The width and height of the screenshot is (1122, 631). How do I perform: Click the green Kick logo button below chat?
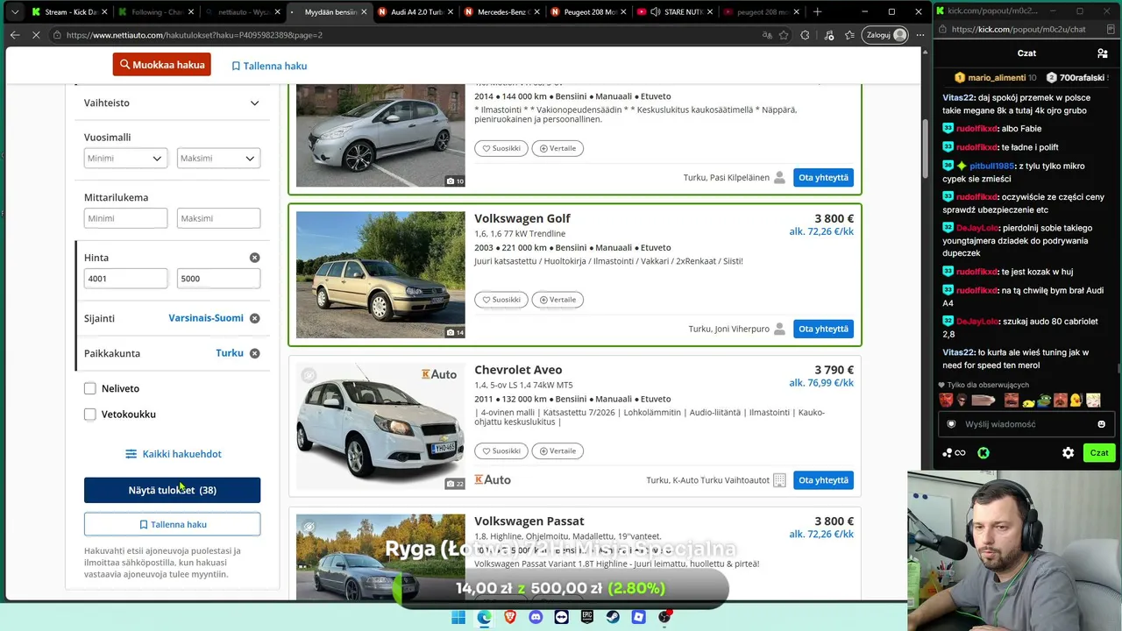click(x=984, y=453)
